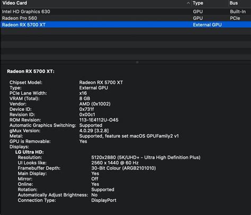Select the highlighted Radeon RX 5700 XT row

tap(125, 25)
